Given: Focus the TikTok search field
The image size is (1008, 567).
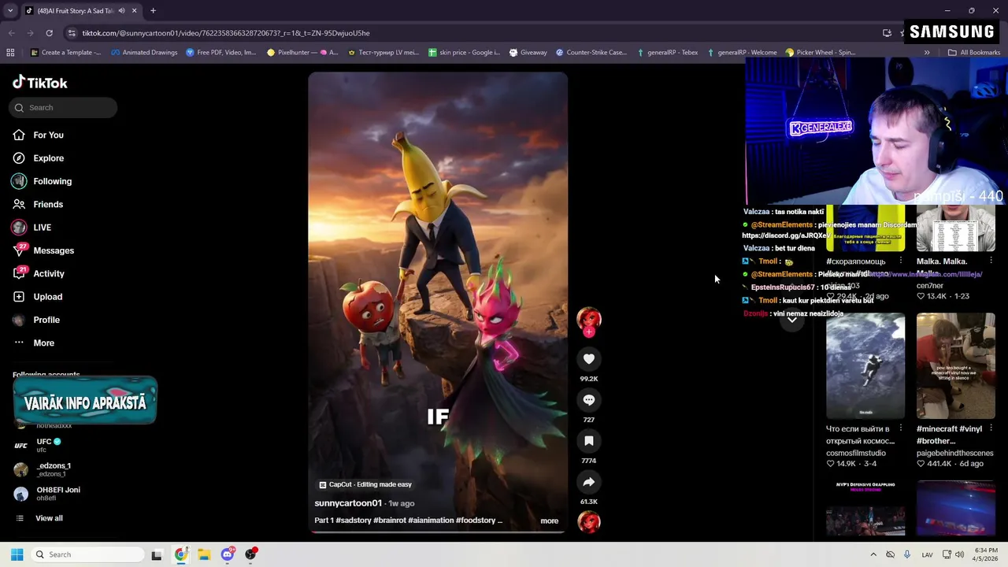Looking at the screenshot, I should (63, 108).
